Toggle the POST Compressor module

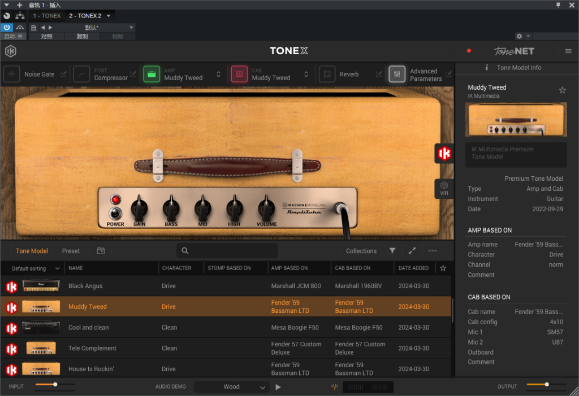(x=81, y=74)
